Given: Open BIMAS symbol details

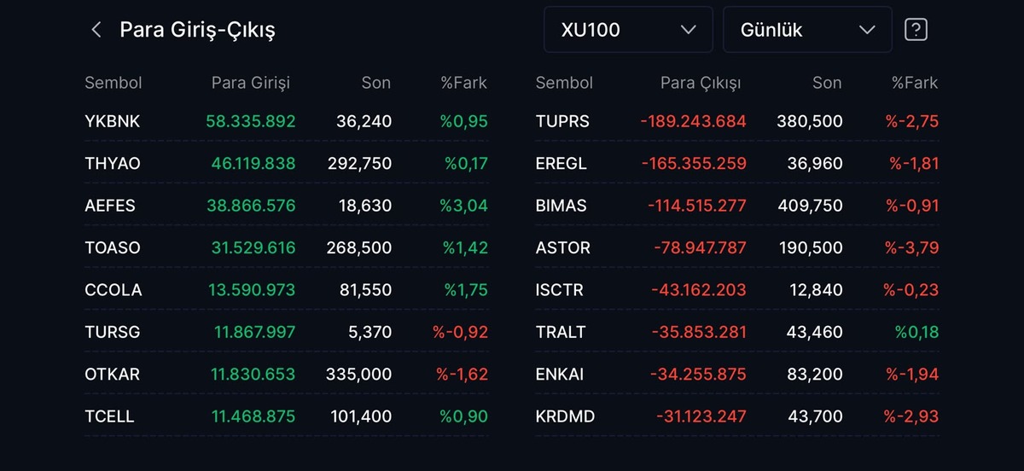Looking at the screenshot, I should (x=561, y=206).
